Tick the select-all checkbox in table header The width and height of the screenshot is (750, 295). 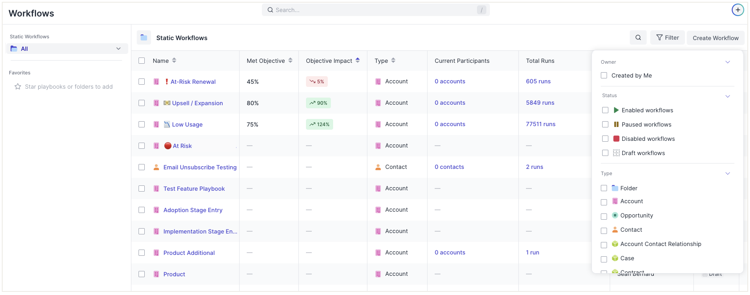pyautogui.click(x=142, y=61)
